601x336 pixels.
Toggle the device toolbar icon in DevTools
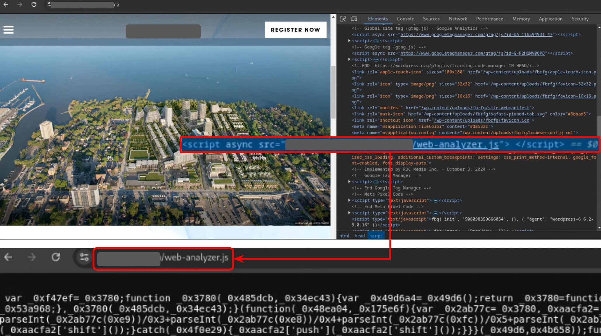pyautogui.click(x=354, y=19)
